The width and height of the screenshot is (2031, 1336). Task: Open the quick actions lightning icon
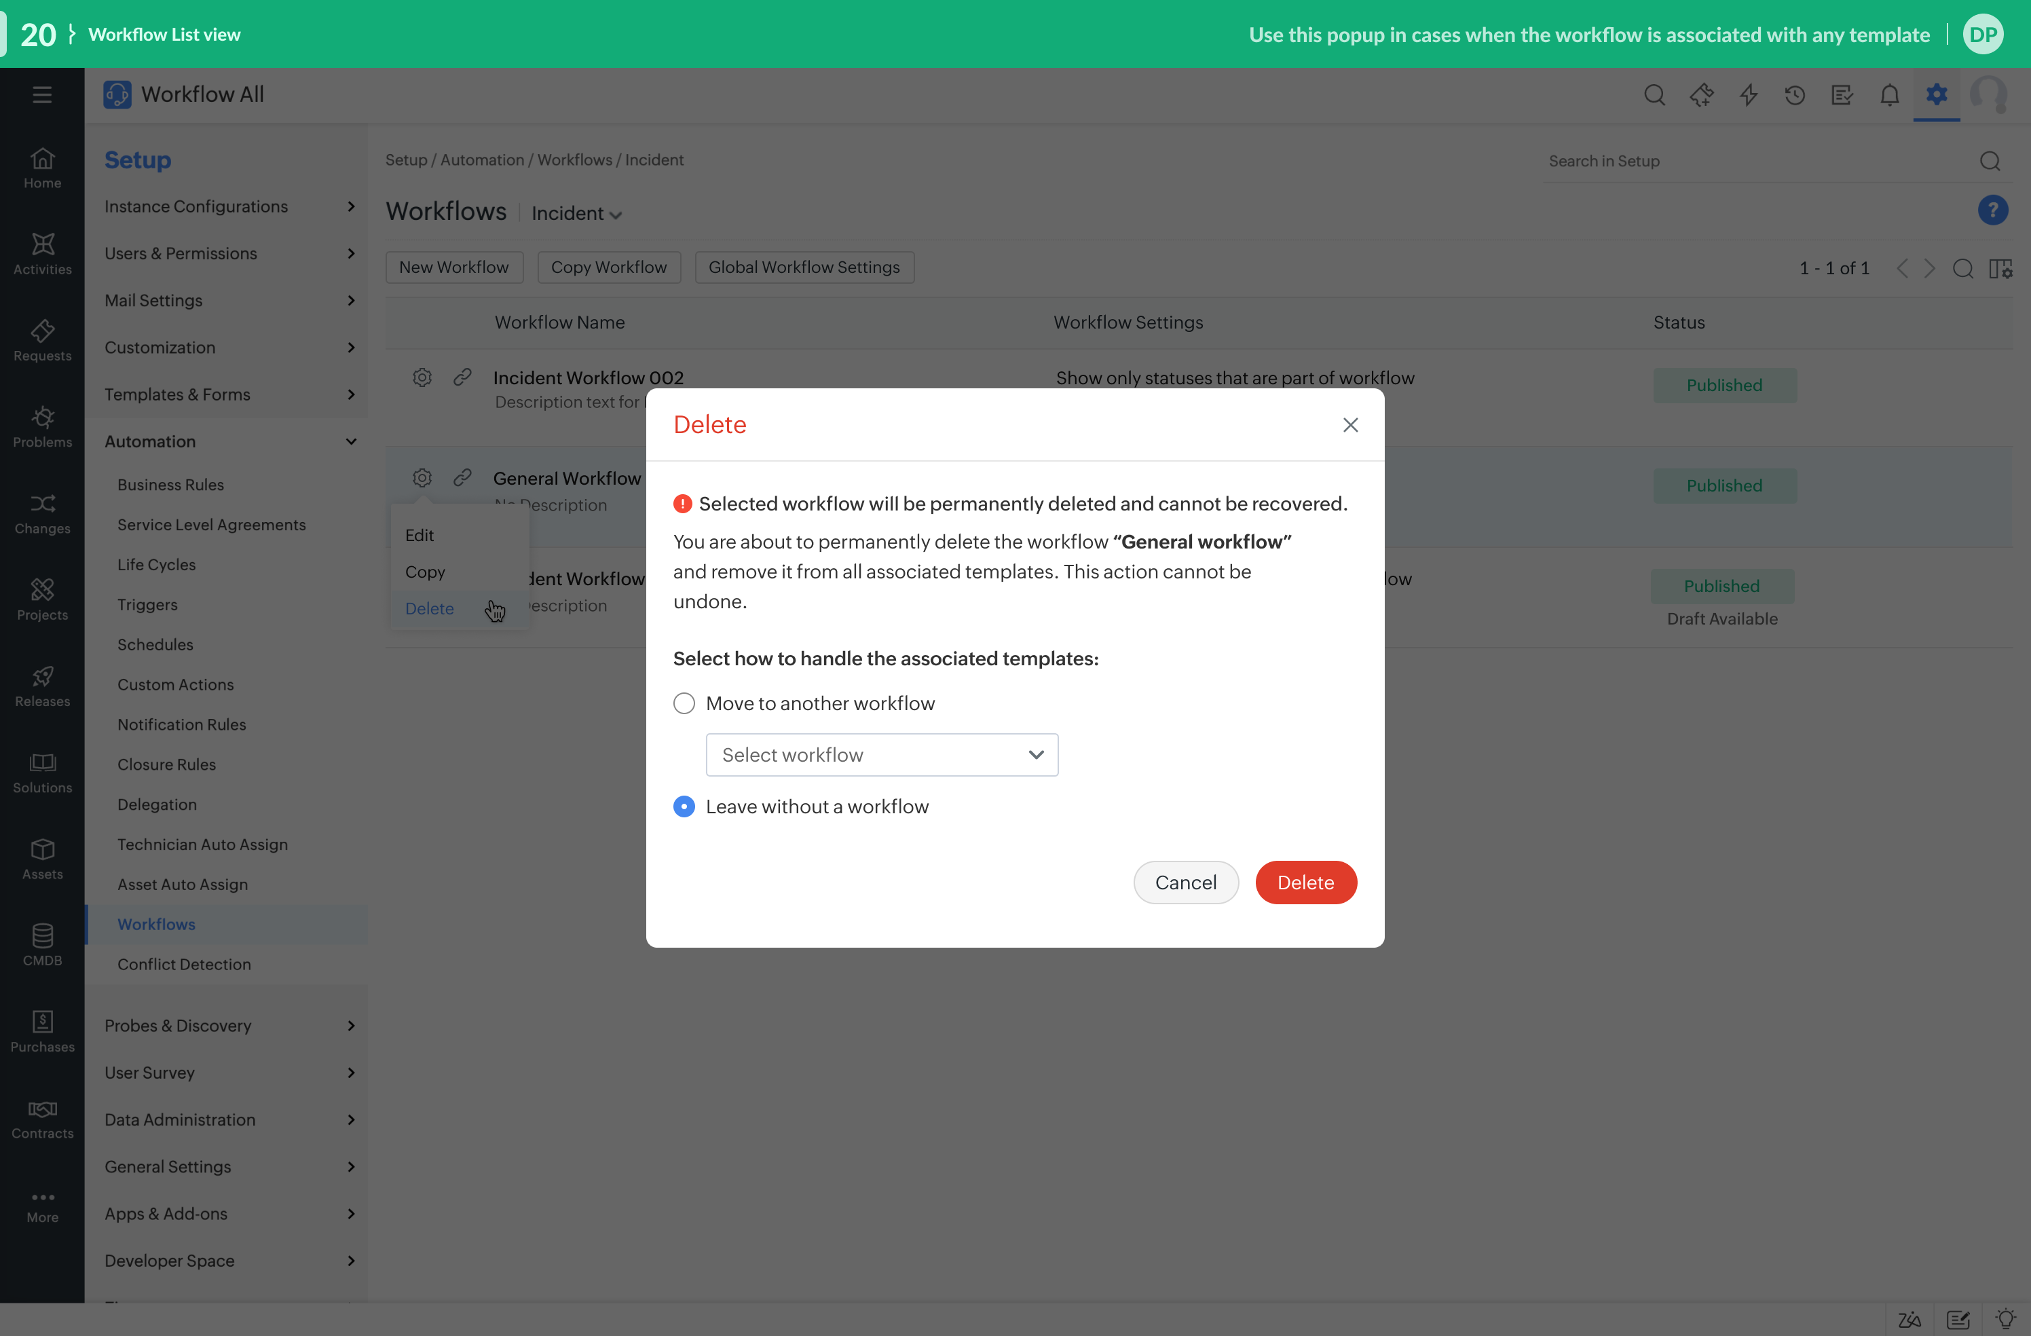tap(1749, 95)
